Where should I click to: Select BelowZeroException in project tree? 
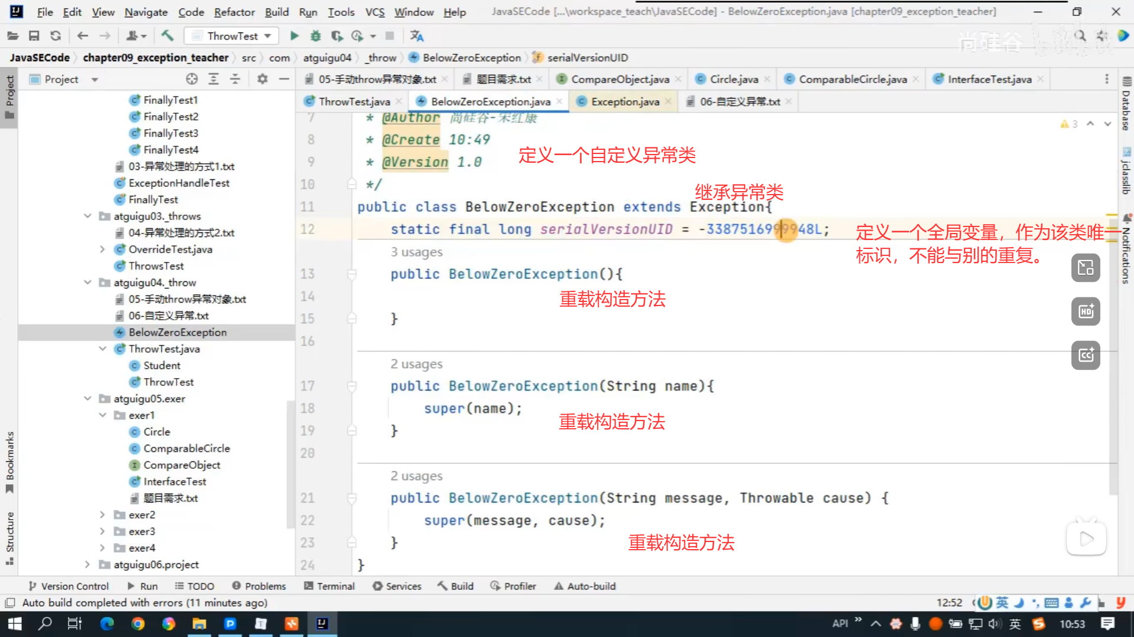point(177,332)
